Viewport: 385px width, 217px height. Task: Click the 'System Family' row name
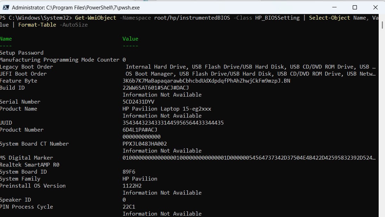(x=20, y=179)
